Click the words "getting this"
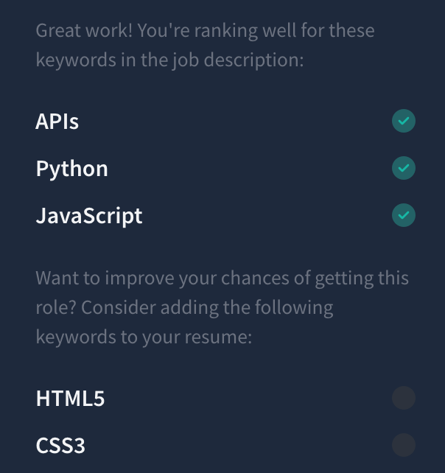This screenshot has height=473, width=445. [x=362, y=278]
